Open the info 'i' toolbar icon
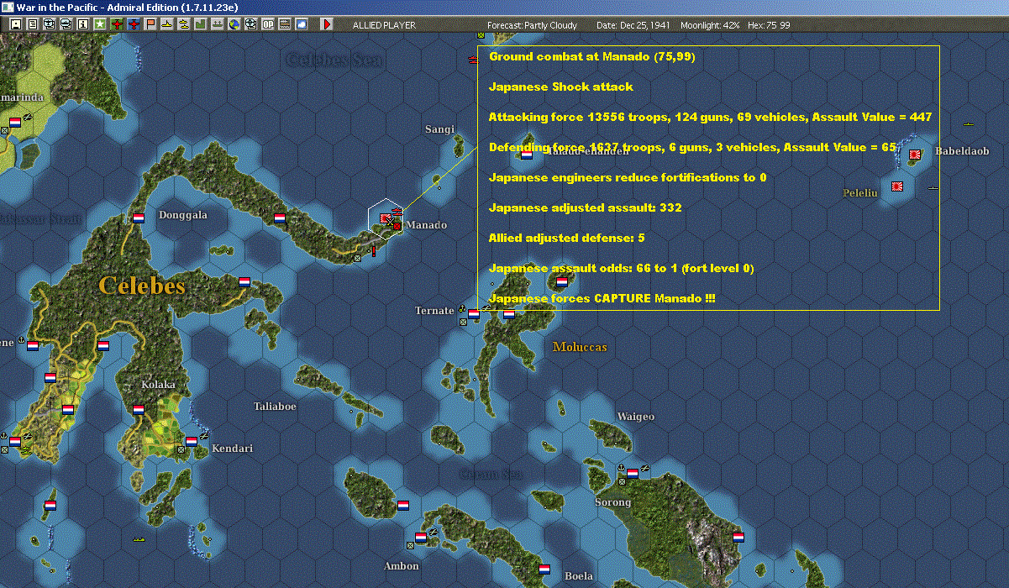This screenshot has width=1009, height=588. pos(82,24)
